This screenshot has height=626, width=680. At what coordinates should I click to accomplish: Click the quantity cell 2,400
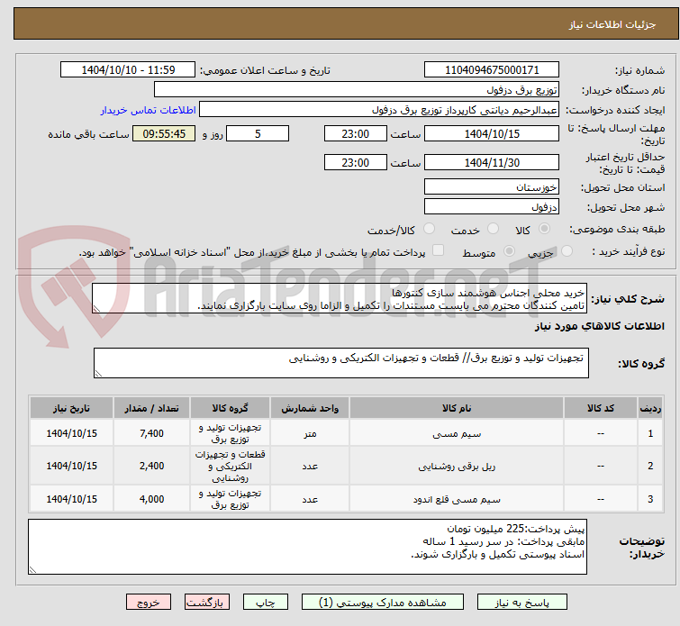click(151, 466)
